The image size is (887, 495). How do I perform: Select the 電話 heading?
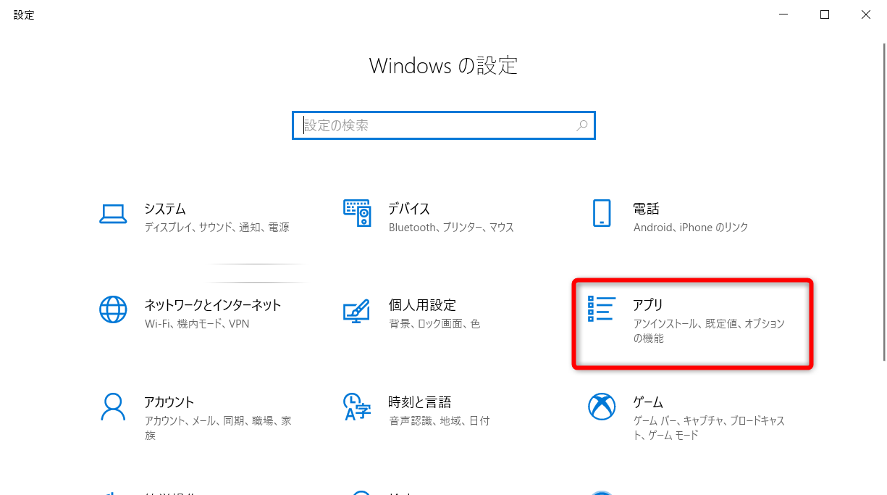point(646,209)
